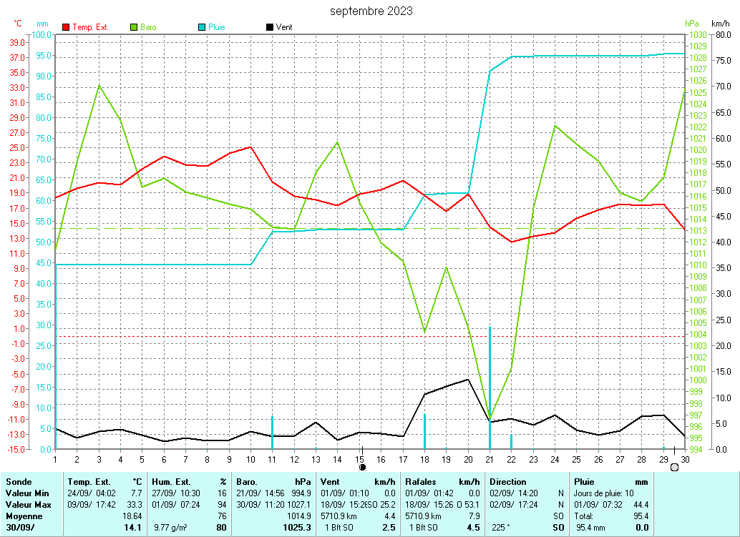Click the small rain bar at day 22

coord(511,441)
